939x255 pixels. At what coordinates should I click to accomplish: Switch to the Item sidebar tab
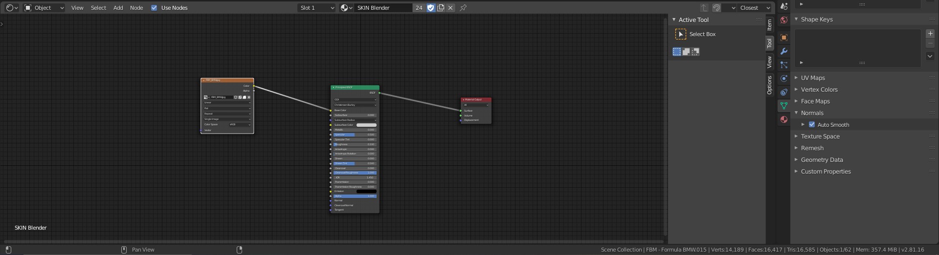(x=769, y=24)
